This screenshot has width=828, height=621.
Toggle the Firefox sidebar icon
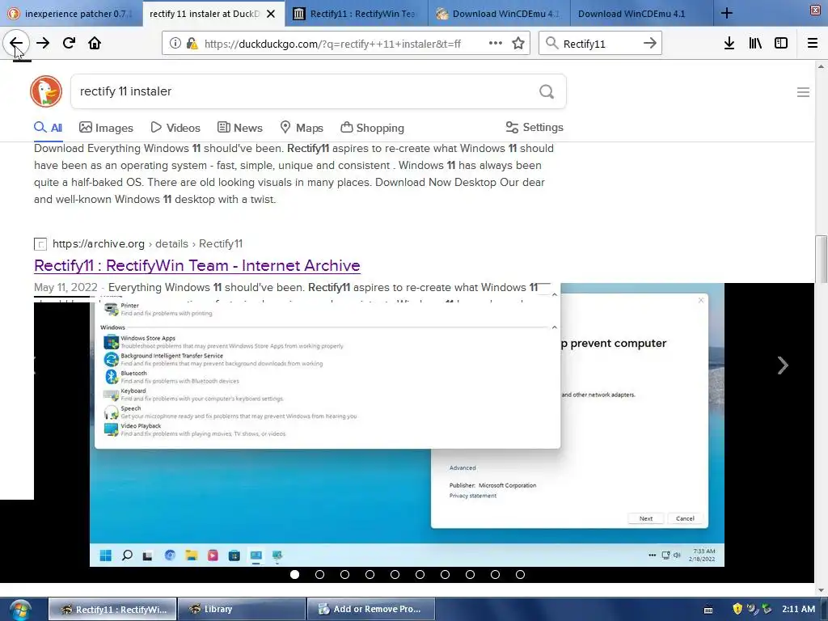click(x=781, y=44)
